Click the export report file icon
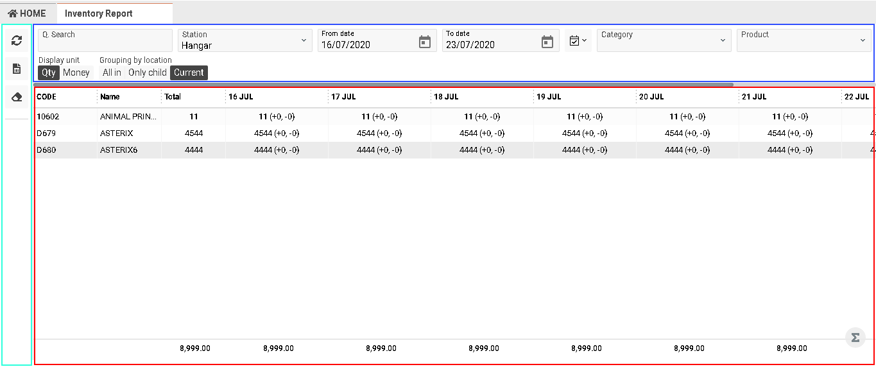The image size is (876, 385). 17,69
